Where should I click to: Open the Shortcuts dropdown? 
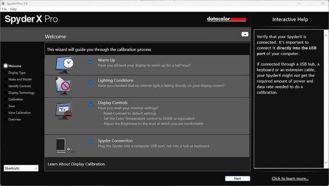point(21,168)
